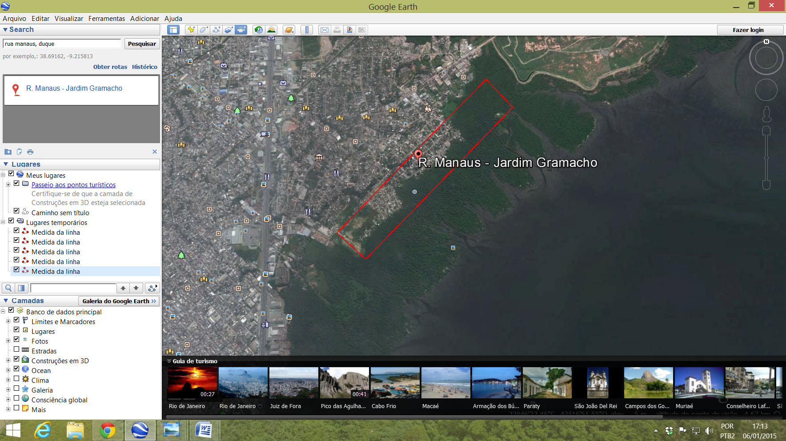Collapse the Guia de turismo bar

(169, 361)
